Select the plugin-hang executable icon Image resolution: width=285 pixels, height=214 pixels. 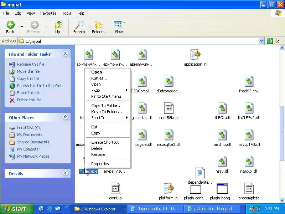click(x=222, y=189)
